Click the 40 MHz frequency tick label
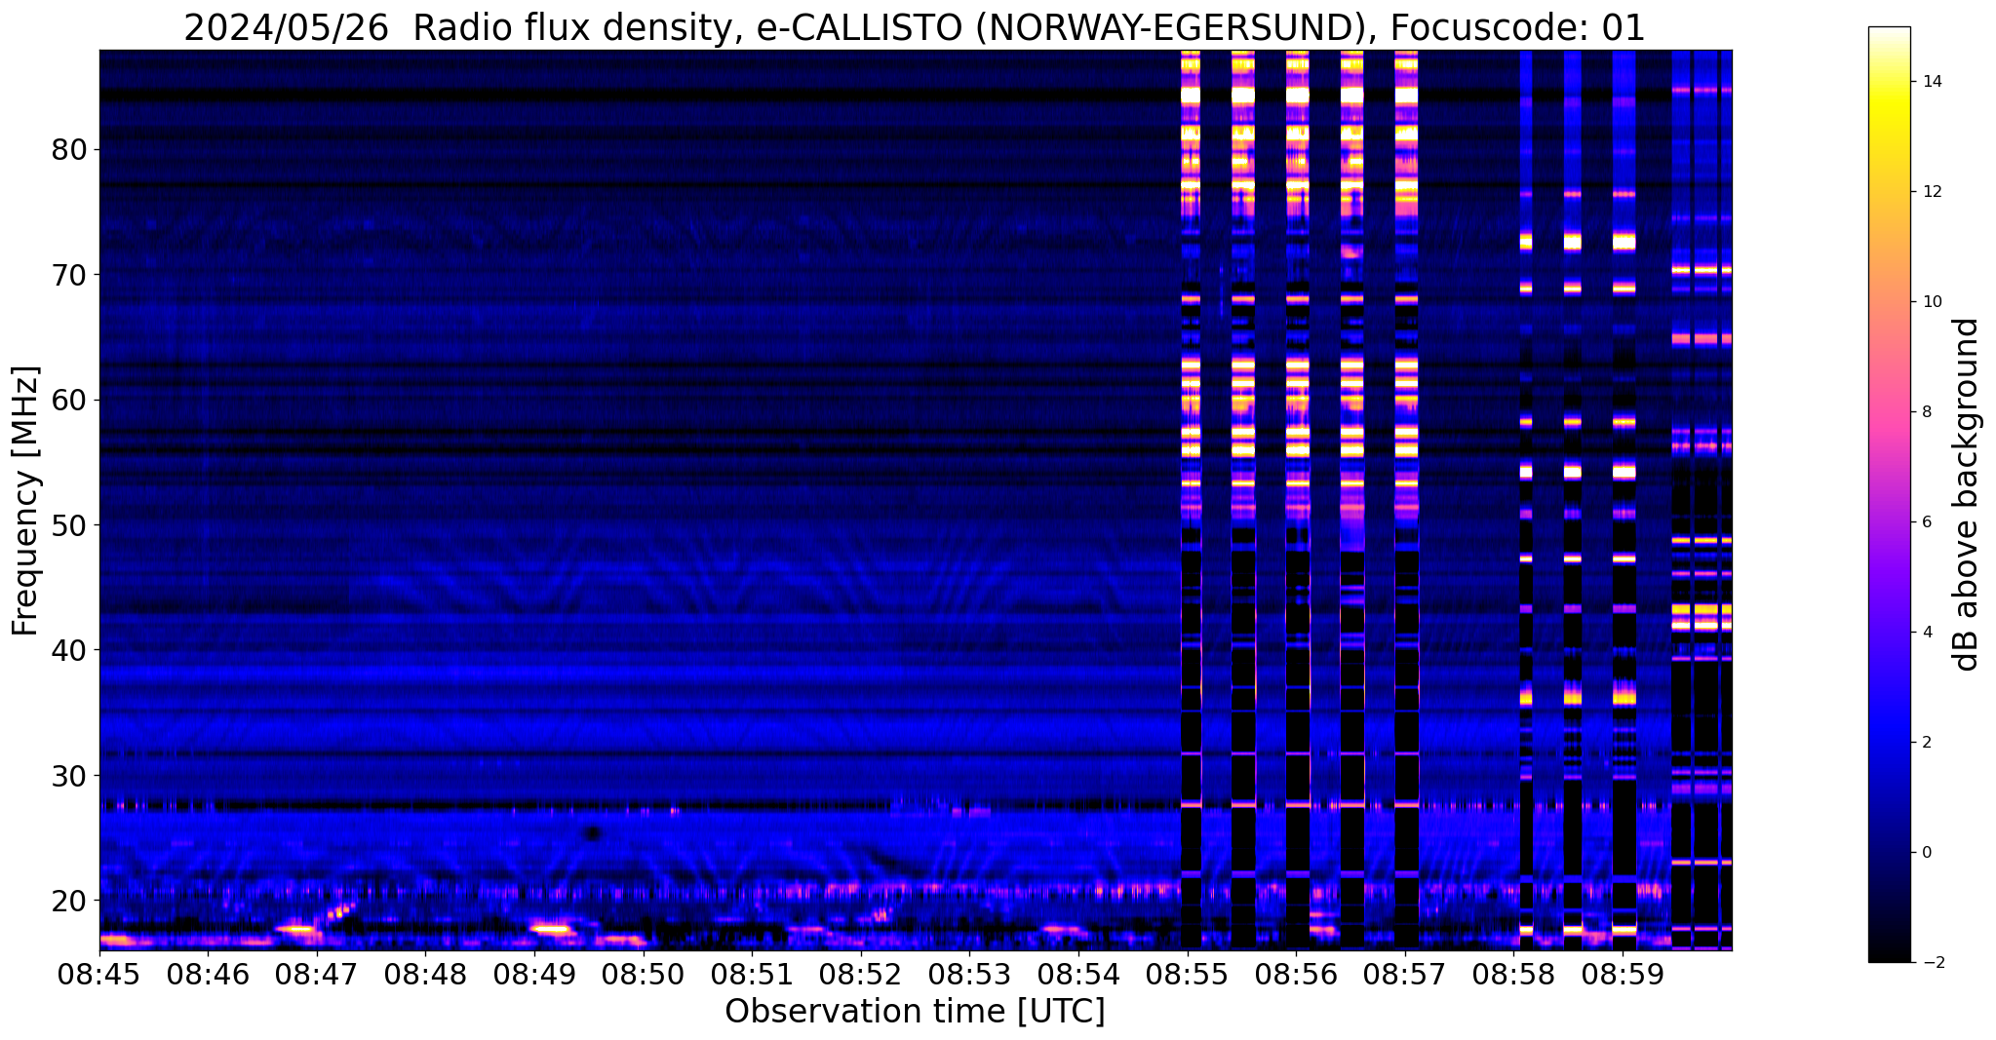1996x1040 pixels. tap(69, 649)
